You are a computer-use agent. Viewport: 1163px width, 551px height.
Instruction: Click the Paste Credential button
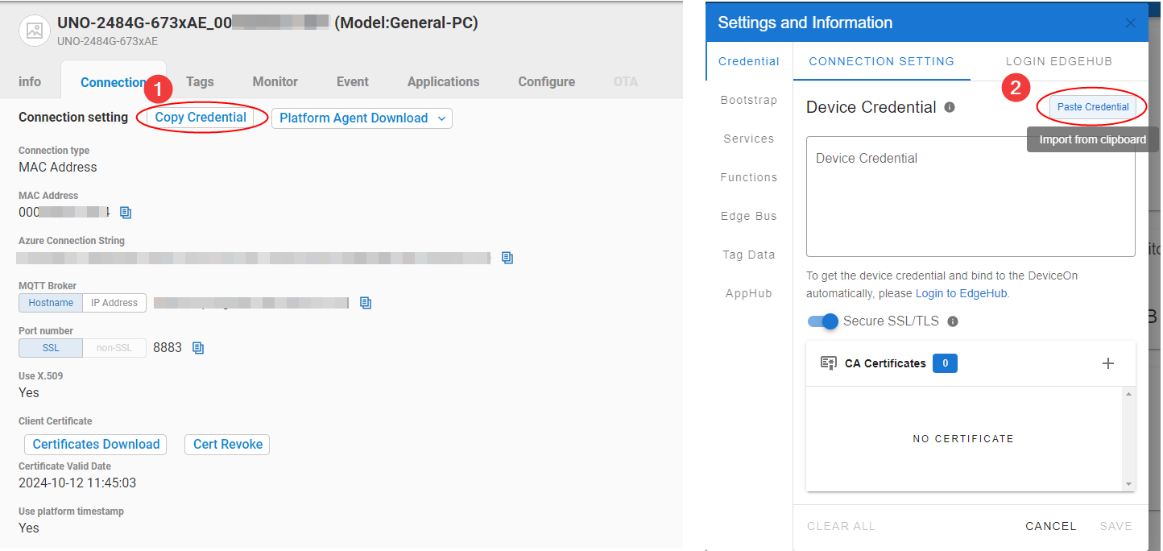(x=1093, y=107)
